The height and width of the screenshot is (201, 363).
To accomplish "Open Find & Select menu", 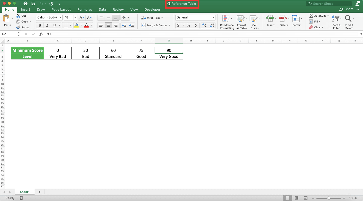I will 349,22.
